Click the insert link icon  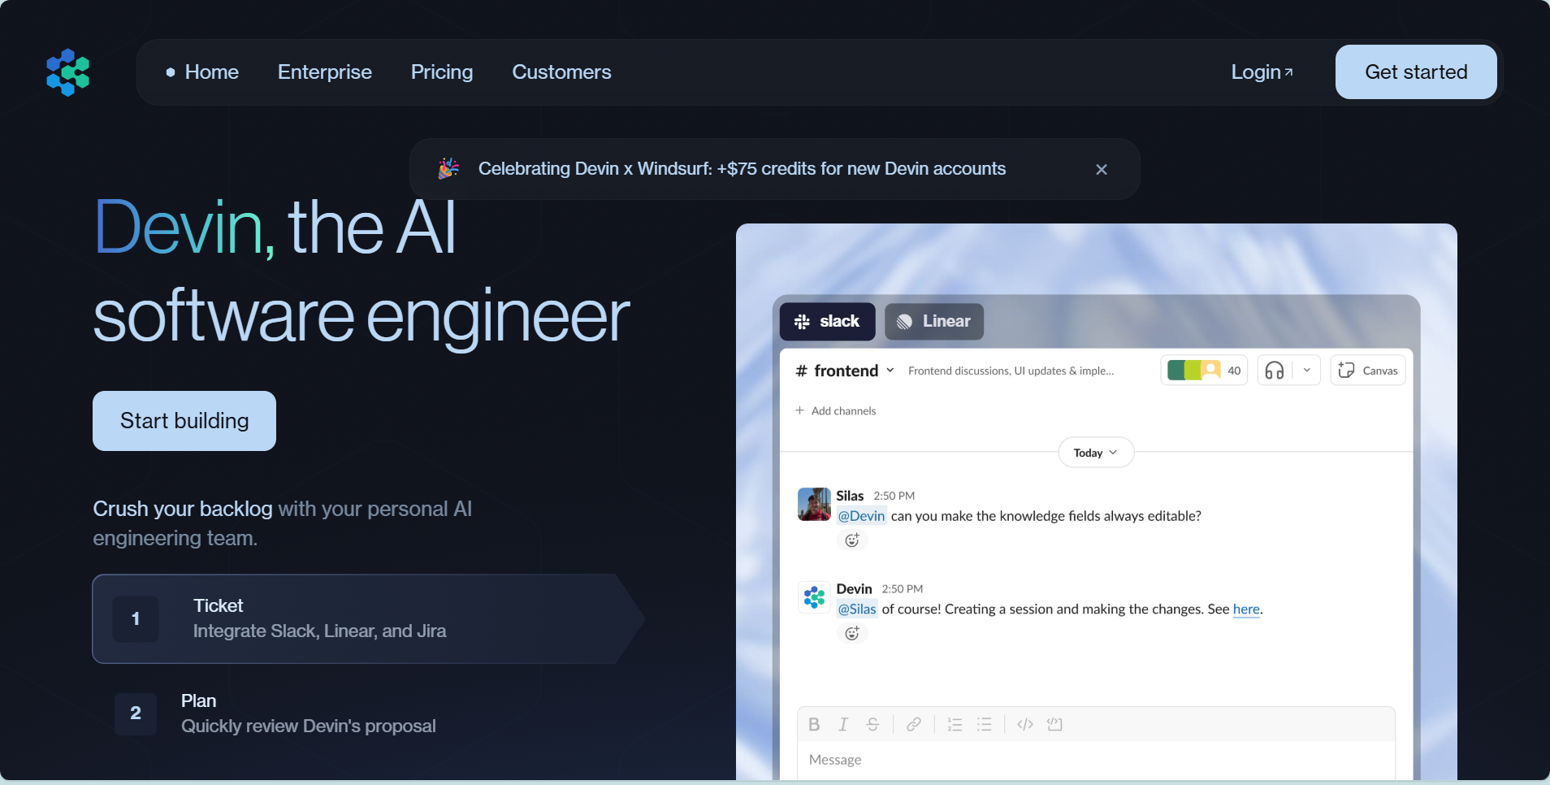click(914, 724)
